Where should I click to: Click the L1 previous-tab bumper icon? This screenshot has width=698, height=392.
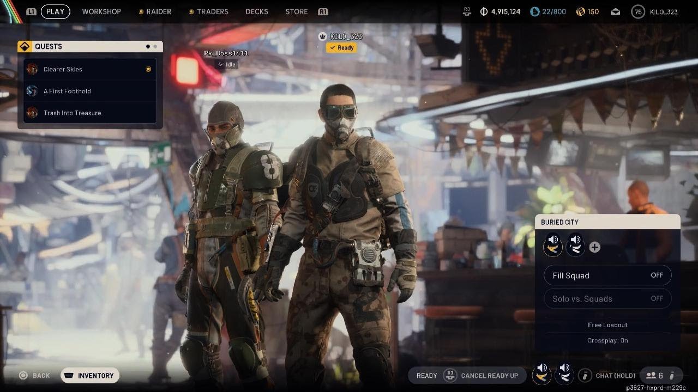pos(31,11)
